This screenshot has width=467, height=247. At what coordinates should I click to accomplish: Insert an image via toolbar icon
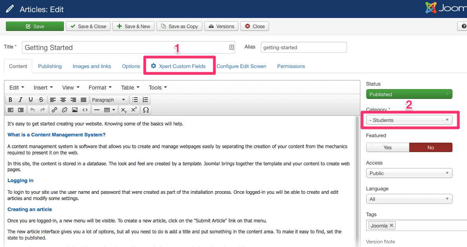(x=75, y=110)
